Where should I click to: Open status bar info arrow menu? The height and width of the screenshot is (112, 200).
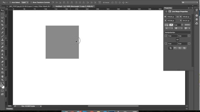(41, 106)
